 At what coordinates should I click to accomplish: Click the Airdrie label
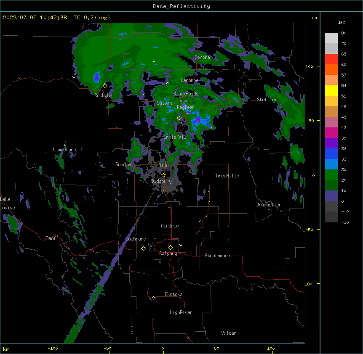[170, 226]
